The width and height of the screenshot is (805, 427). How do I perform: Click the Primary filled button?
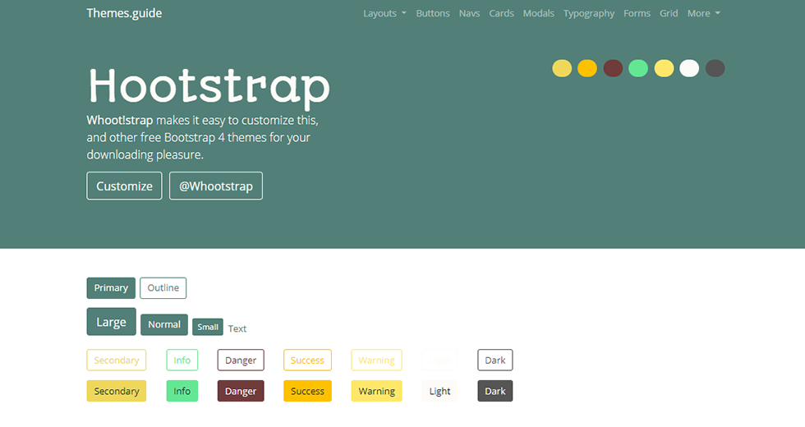click(x=111, y=288)
